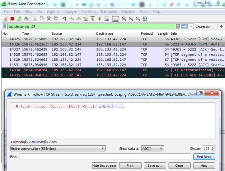The width and height of the screenshot is (225, 171).
Task: Open the Show data as ASCII dropdown
Action: [x=152, y=148]
